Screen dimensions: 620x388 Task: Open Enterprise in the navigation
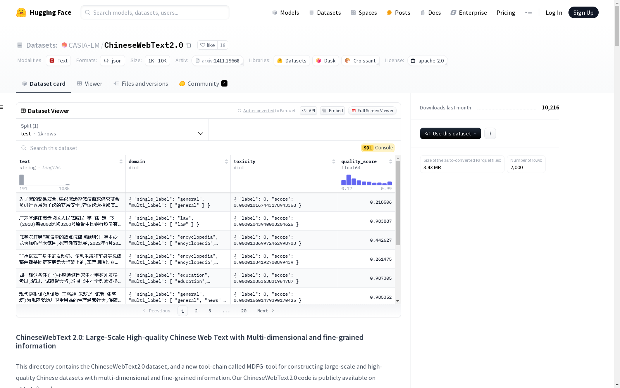click(x=468, y=12)
